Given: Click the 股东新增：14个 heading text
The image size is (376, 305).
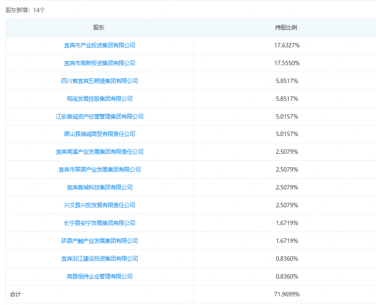Looking at the screenshot, I should tap(26, 10).
